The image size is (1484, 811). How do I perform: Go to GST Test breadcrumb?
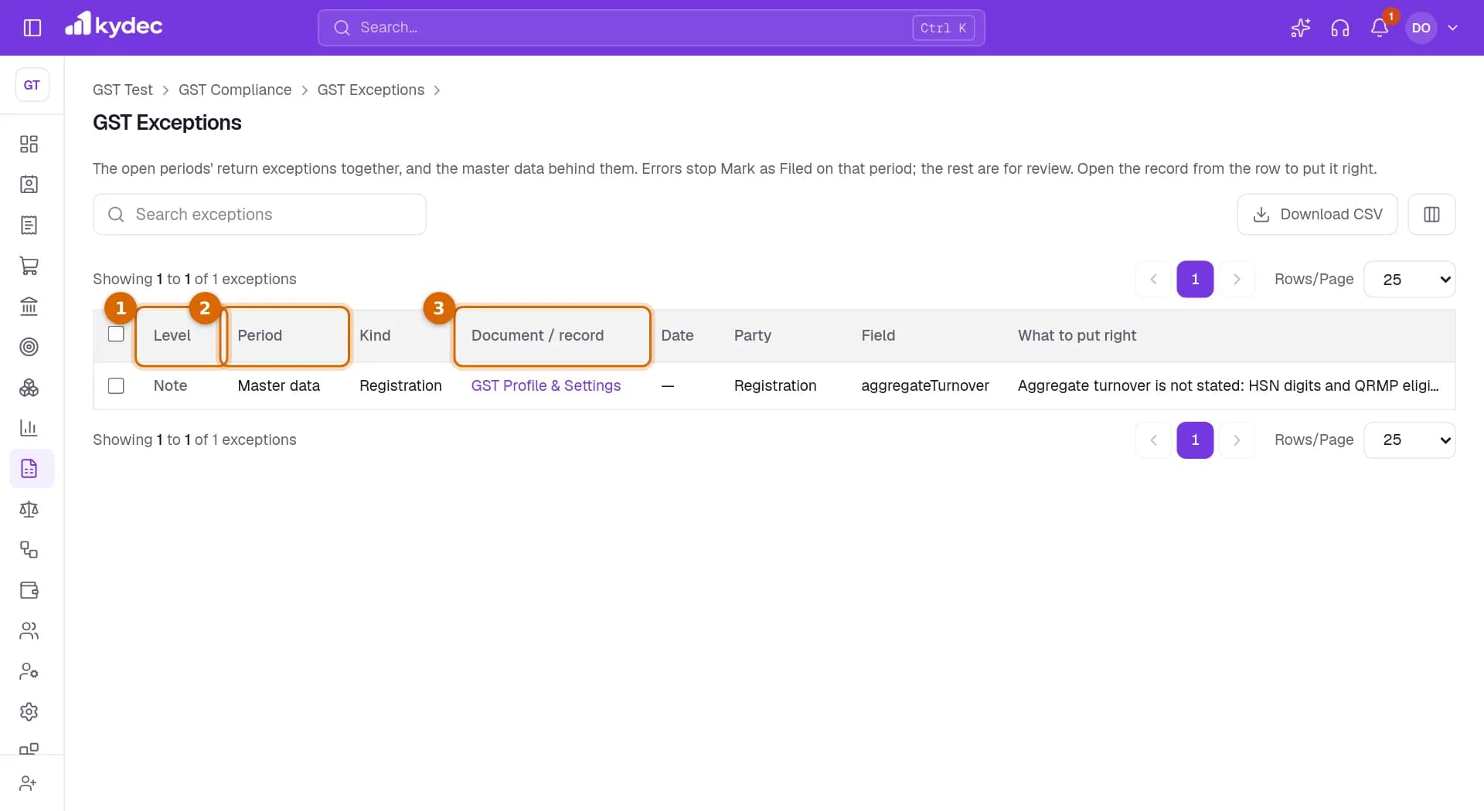coord(123,90)
